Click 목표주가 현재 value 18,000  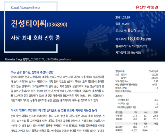click(134, 130)
